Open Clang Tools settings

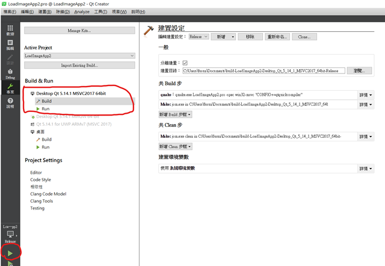click(42, 201)
